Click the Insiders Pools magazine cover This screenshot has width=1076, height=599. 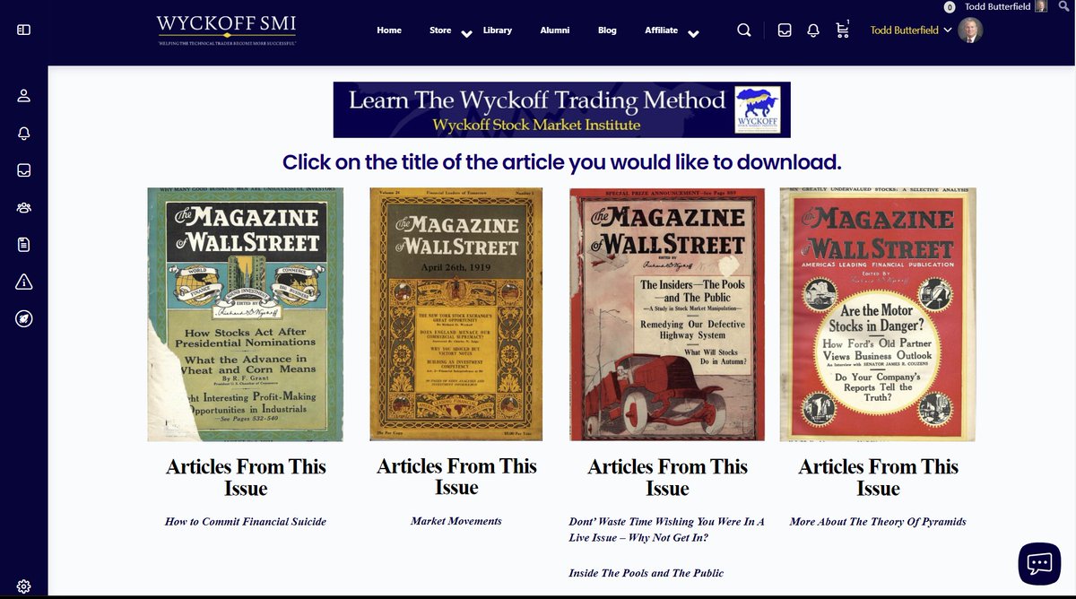[667, 314]
